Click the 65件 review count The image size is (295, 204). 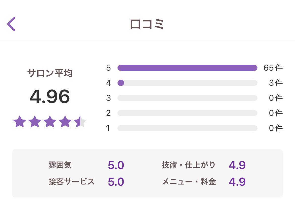(x=273, y=68)
